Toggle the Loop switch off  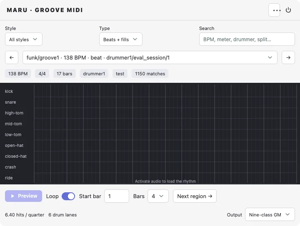(x=68, y=196)
